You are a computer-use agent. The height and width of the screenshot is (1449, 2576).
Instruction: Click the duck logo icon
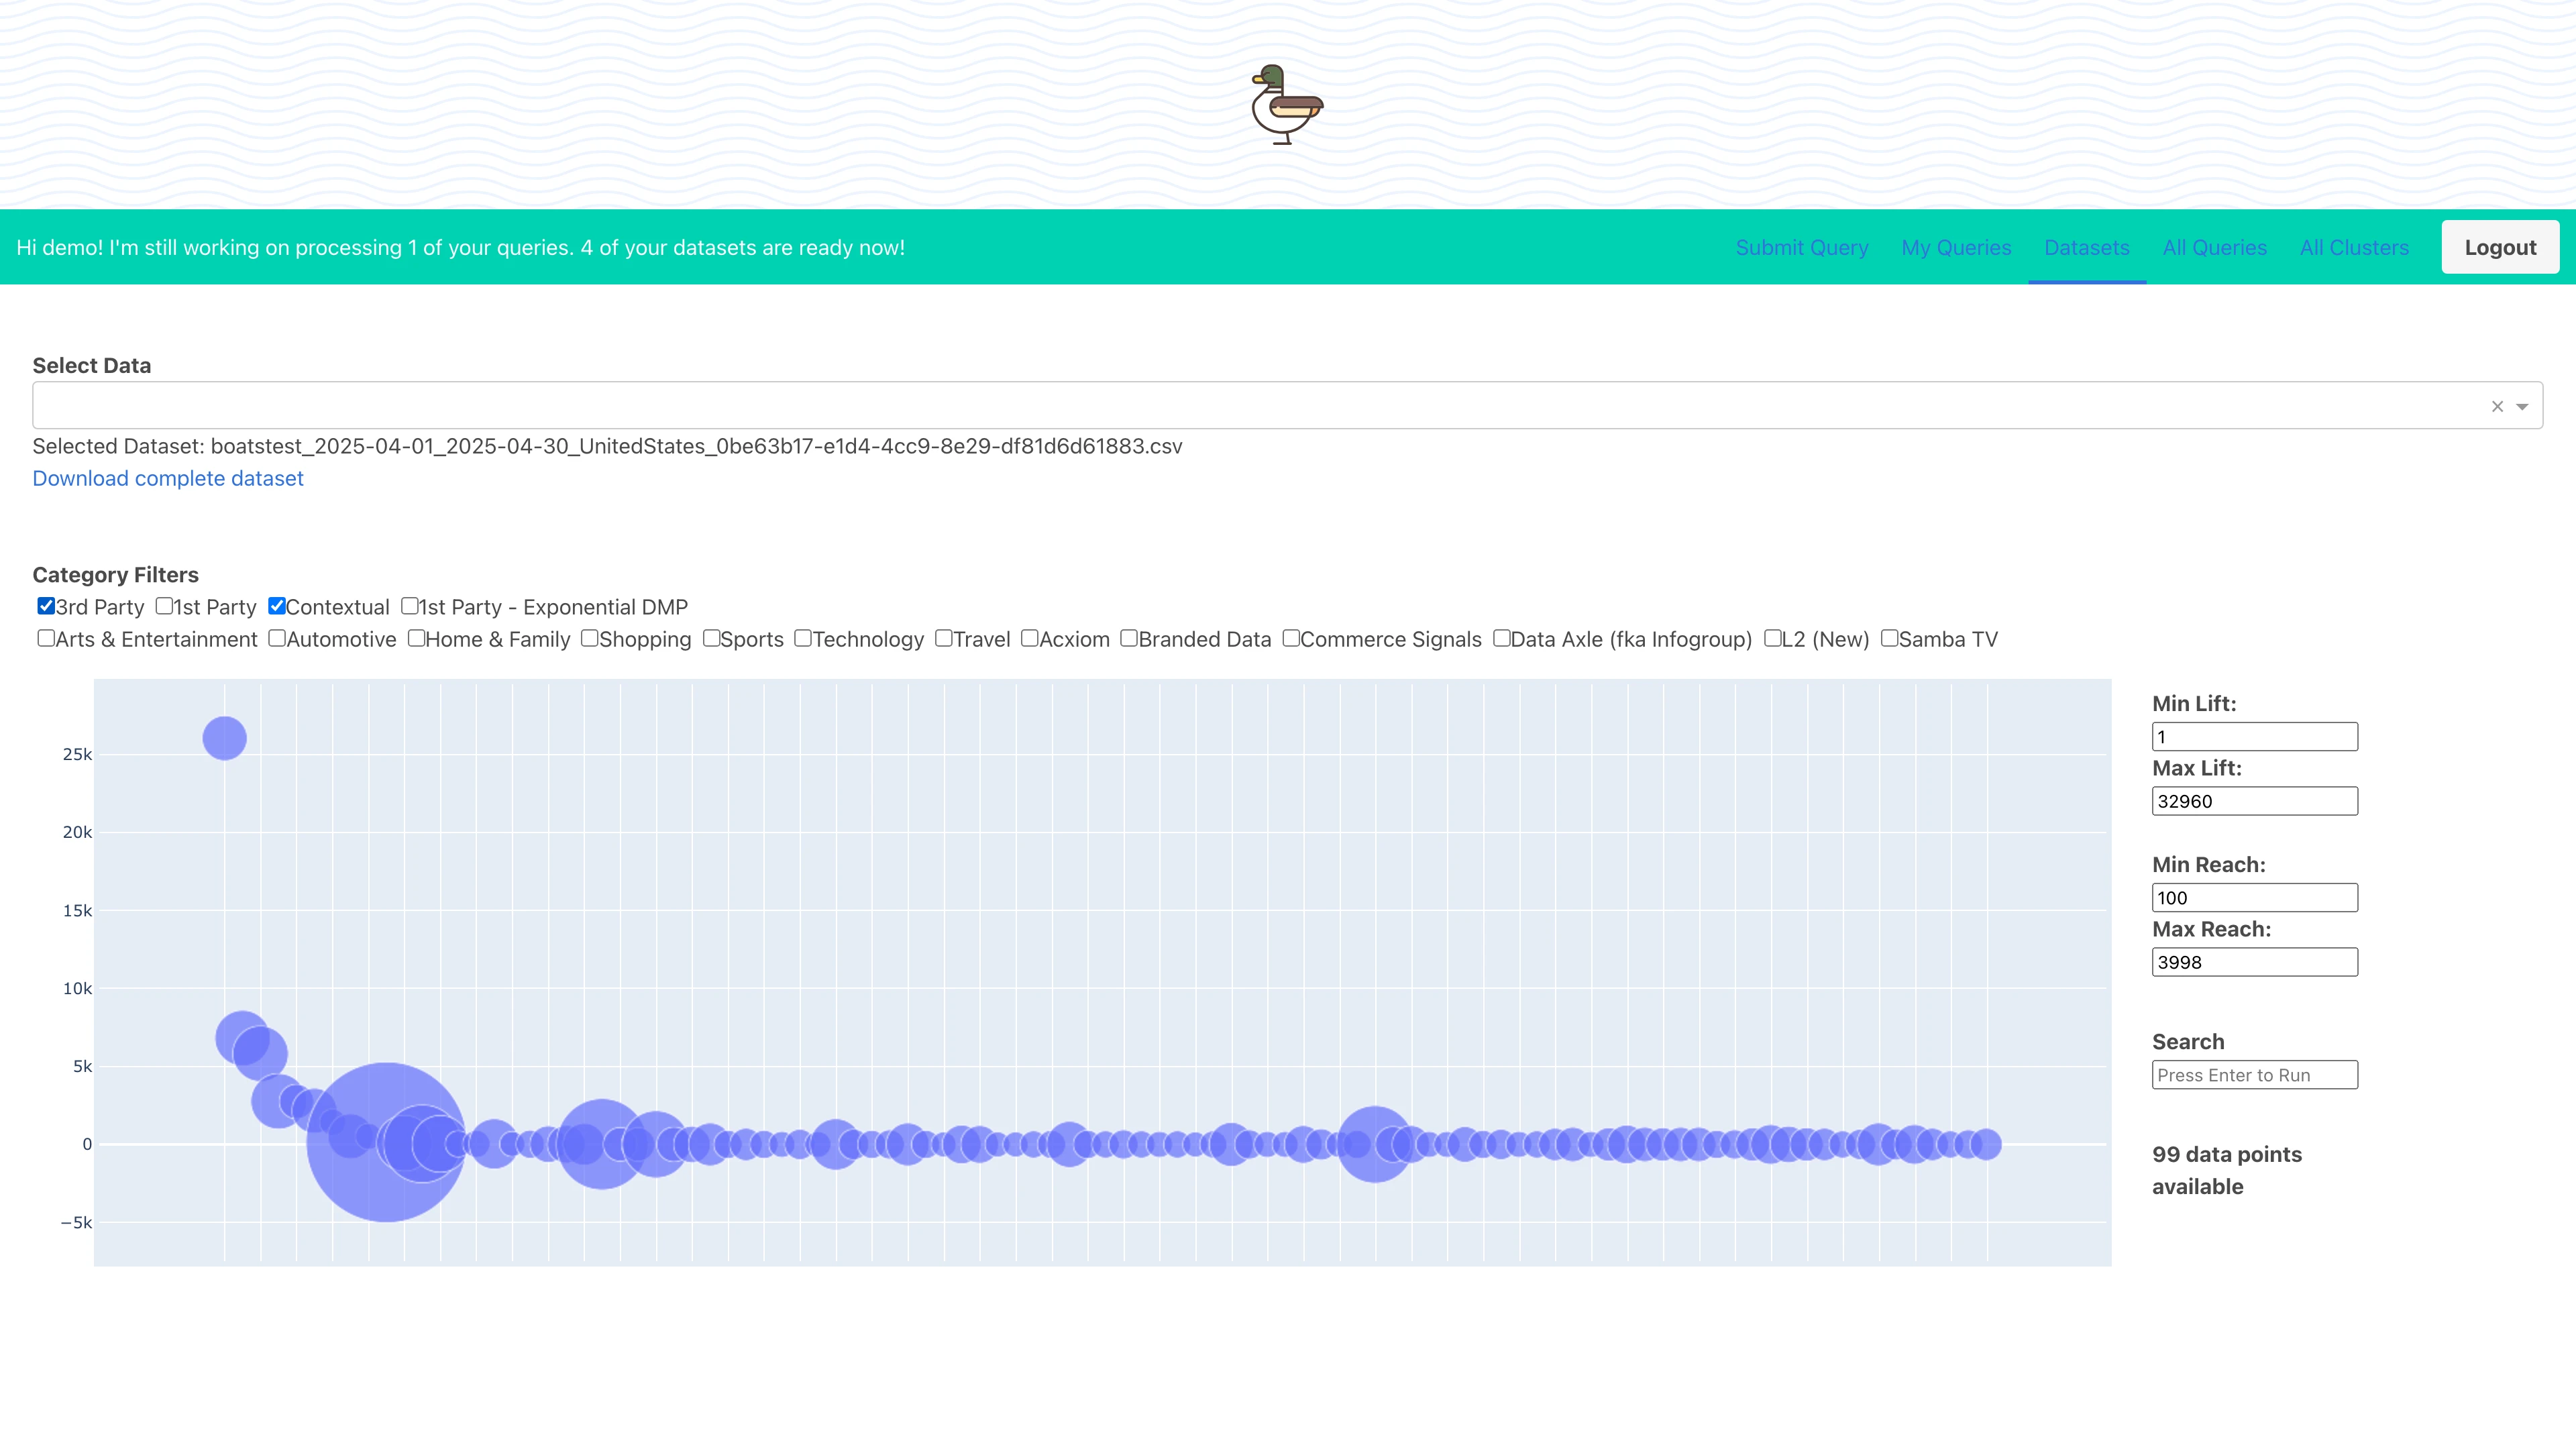pyautogui.click(x=1287, y=105)
